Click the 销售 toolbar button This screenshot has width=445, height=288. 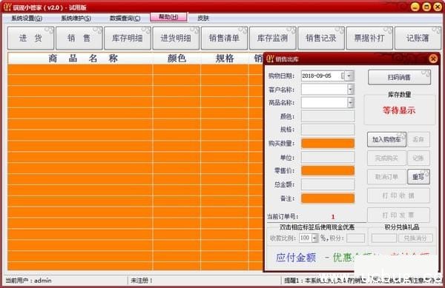tap(79, 38)
